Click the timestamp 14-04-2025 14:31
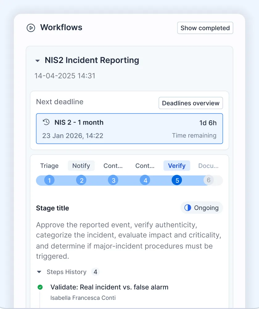 pyautogui.click(x=65, y=76)
